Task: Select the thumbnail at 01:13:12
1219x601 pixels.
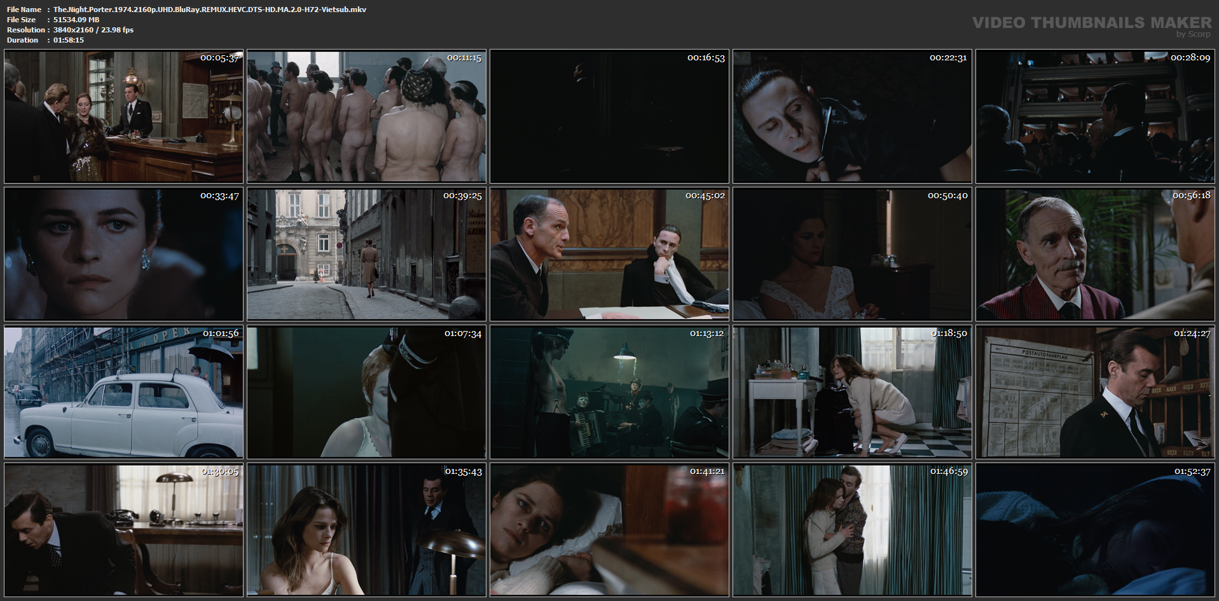Action: [x=610, y=392]
